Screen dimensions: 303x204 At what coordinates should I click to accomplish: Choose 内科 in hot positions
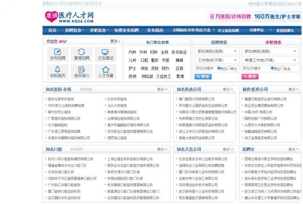tap(132, 52)
